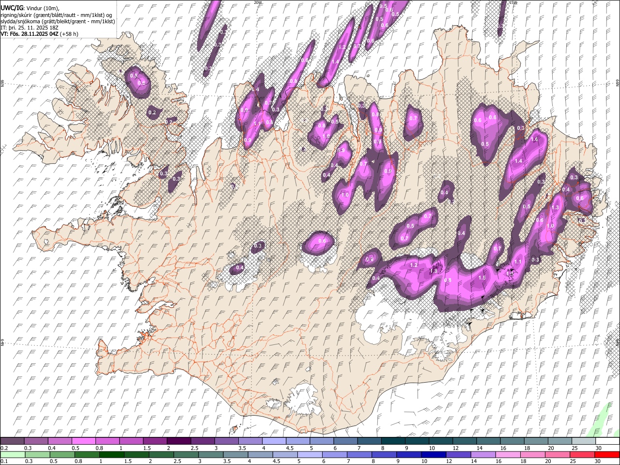Click the bright red 30 rain legend swatch
The width and height of the screenshot is (620, 465).
click(x=607, y=454)
